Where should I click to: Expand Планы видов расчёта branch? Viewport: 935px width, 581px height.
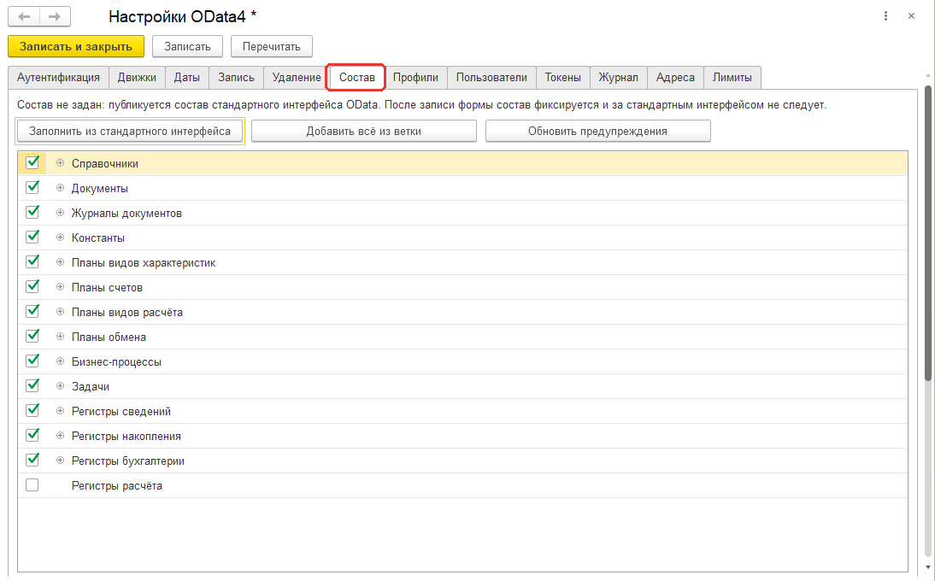(x=60, y=312)
